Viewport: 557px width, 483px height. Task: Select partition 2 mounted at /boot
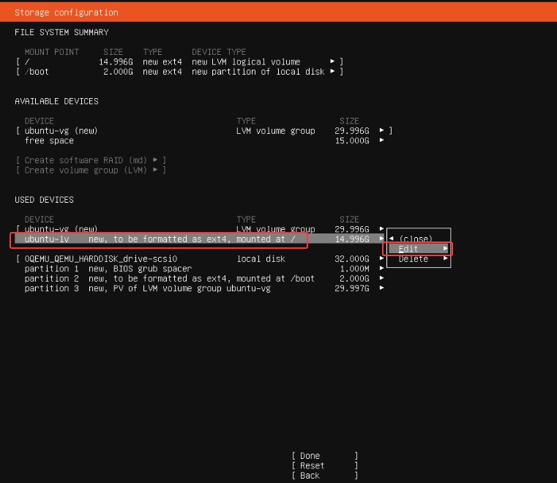[x=169, y=279]
